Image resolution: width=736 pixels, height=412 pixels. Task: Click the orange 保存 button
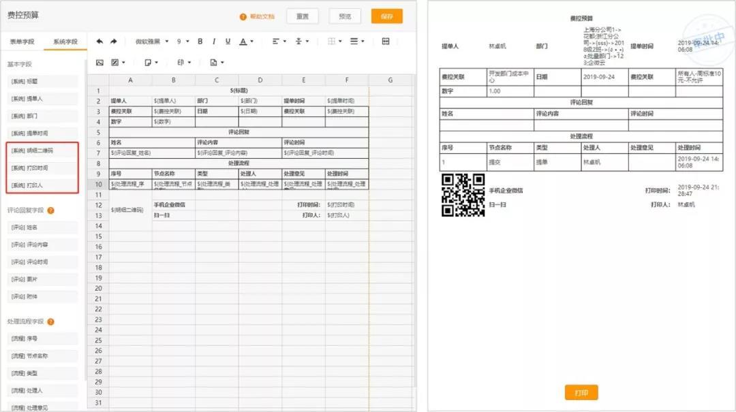(386, 16)
